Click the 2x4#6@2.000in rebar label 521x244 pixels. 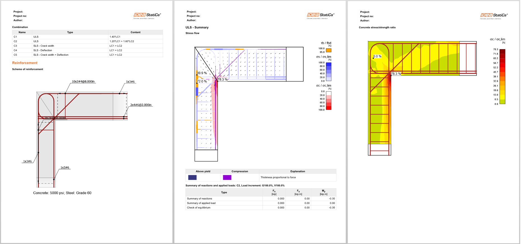coord(141,105)
